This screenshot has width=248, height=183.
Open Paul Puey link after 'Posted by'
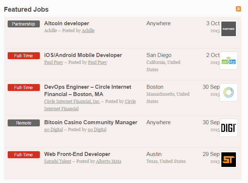(98, 62)
